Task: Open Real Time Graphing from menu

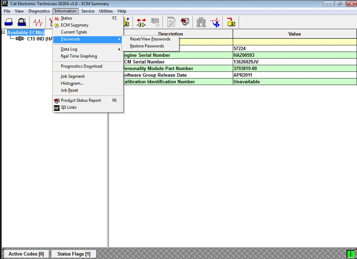Action: pyautogui.click(x=88, y=56)
